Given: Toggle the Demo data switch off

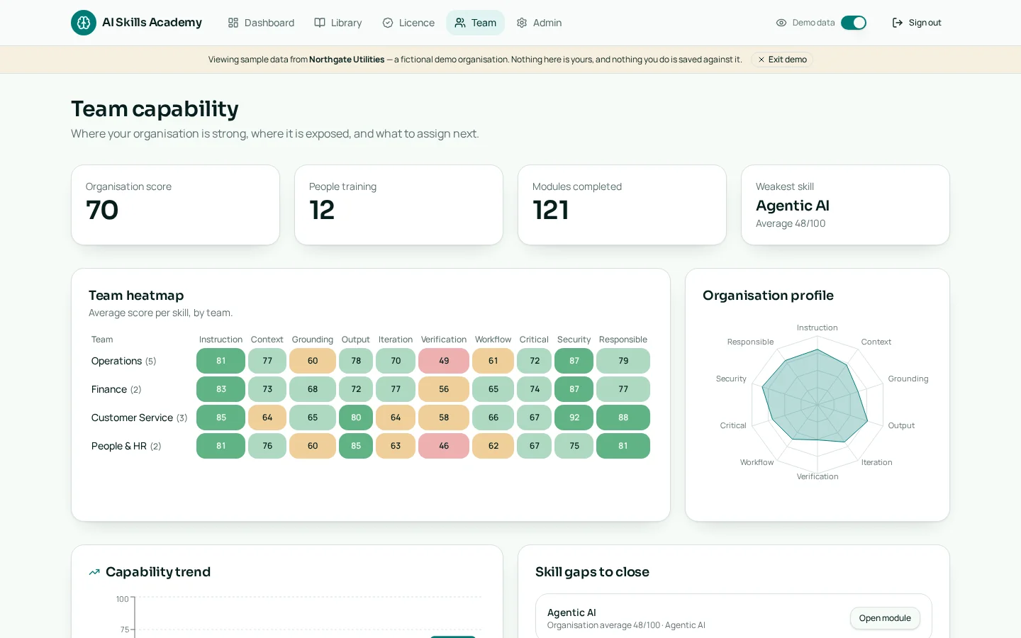Looking at the screenshot, I should (854, 23).
